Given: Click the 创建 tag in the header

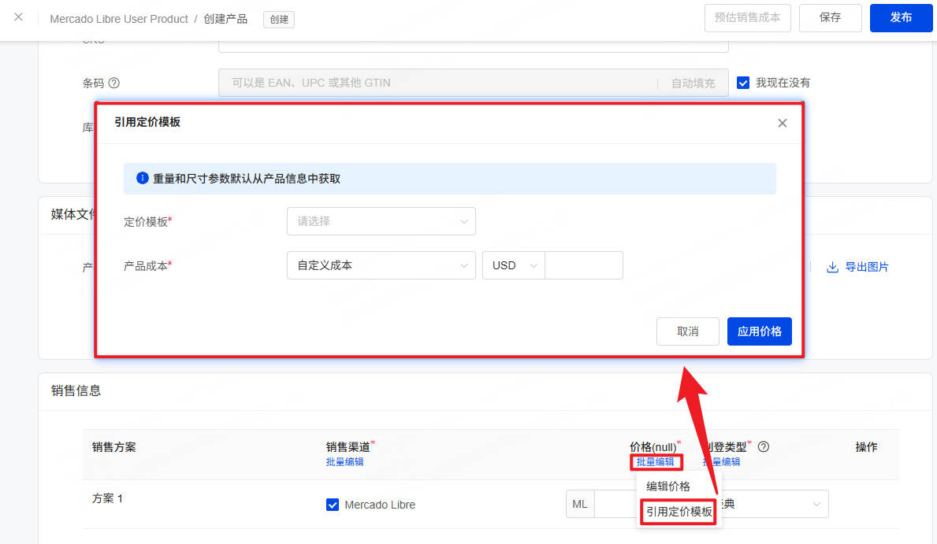Looking at the screenshot, I should click(x=279, y=19).
